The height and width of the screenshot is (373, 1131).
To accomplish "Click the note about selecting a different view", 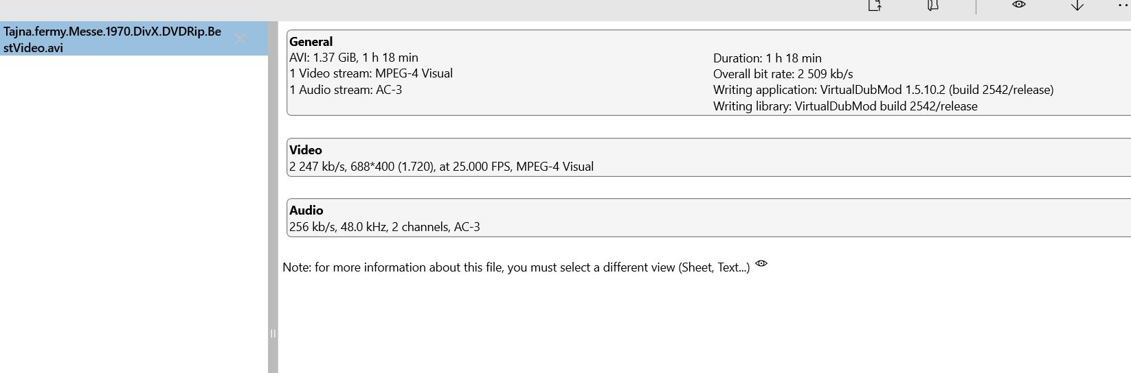I will click(x=516, y=267).
